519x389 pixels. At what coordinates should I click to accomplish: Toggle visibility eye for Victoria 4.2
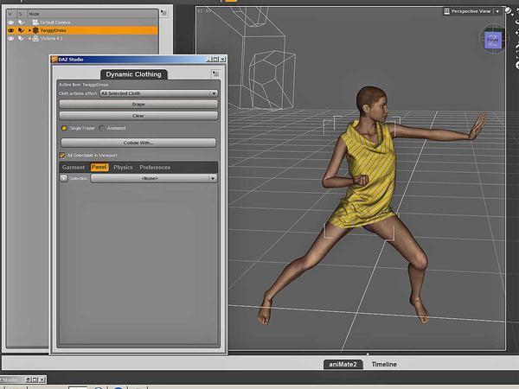(x=11, y=38)
